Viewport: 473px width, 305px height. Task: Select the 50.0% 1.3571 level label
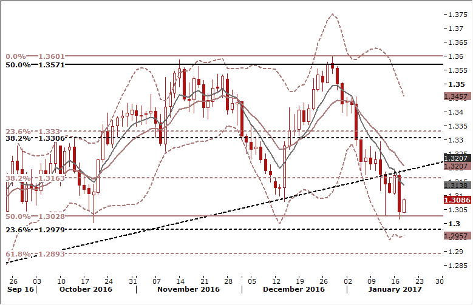[x=35, y=65]
